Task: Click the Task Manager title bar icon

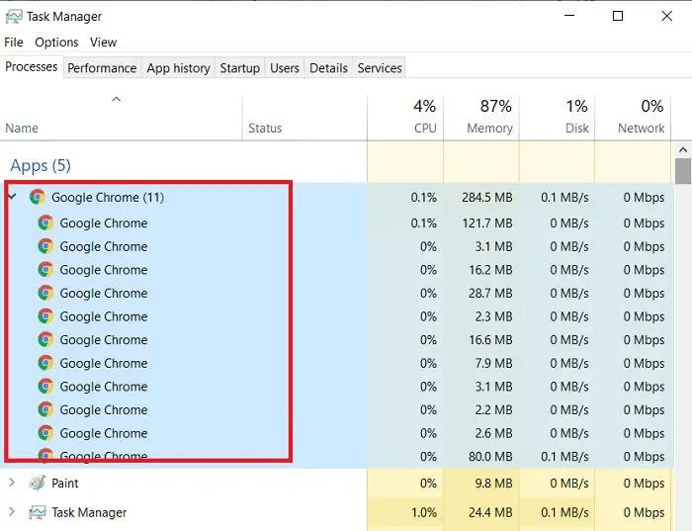Action: pyautogui.click(x=14, y=17)
